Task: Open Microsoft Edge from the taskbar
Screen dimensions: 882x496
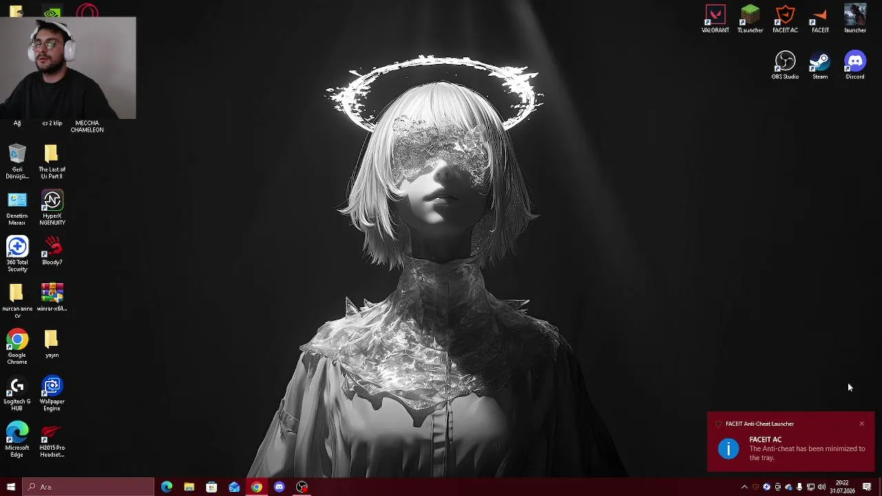Action: [167, 487]
